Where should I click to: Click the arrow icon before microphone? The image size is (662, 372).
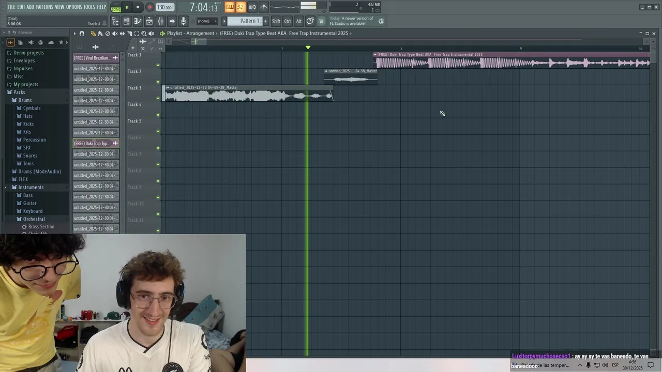click(172, 21)
